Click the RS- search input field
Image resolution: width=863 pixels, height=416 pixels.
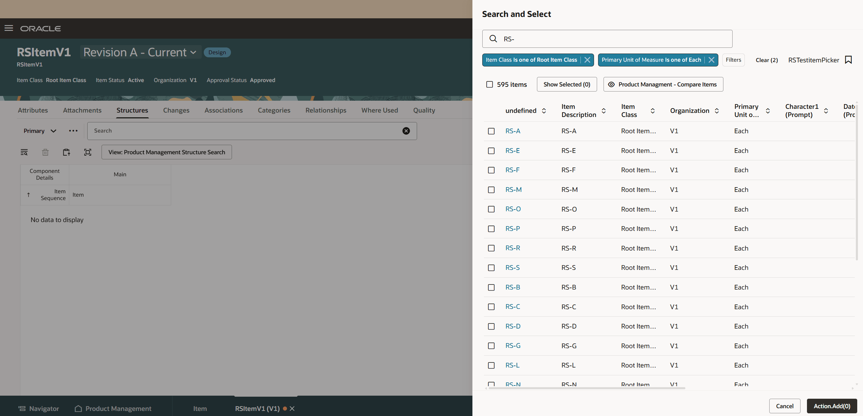[611, 39]
